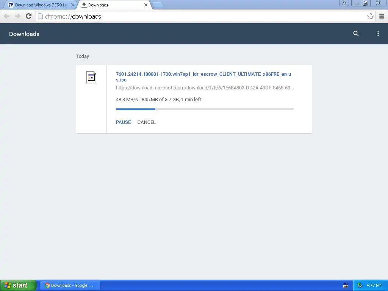388x291 pixels.
Task: Minimize the Chrome window
Action: pos(356,3)
